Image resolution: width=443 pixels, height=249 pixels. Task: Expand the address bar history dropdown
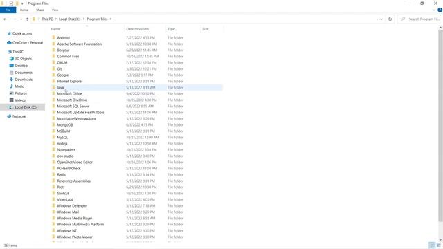click(381, 19)
